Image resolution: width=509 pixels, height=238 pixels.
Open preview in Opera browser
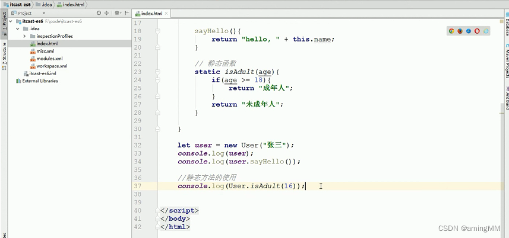[x=477, y=31]
